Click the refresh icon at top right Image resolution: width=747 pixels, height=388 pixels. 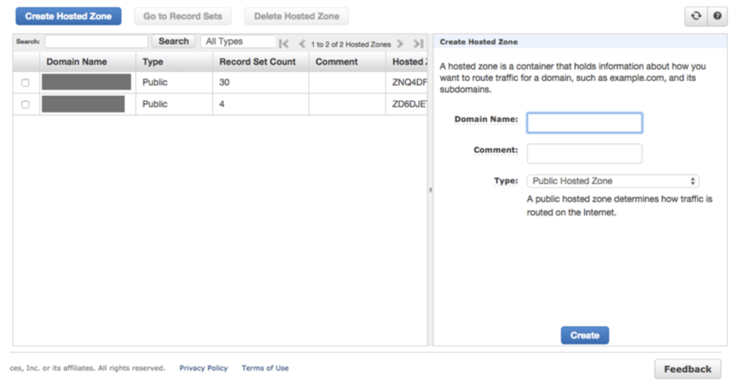(x=696, y=16)
